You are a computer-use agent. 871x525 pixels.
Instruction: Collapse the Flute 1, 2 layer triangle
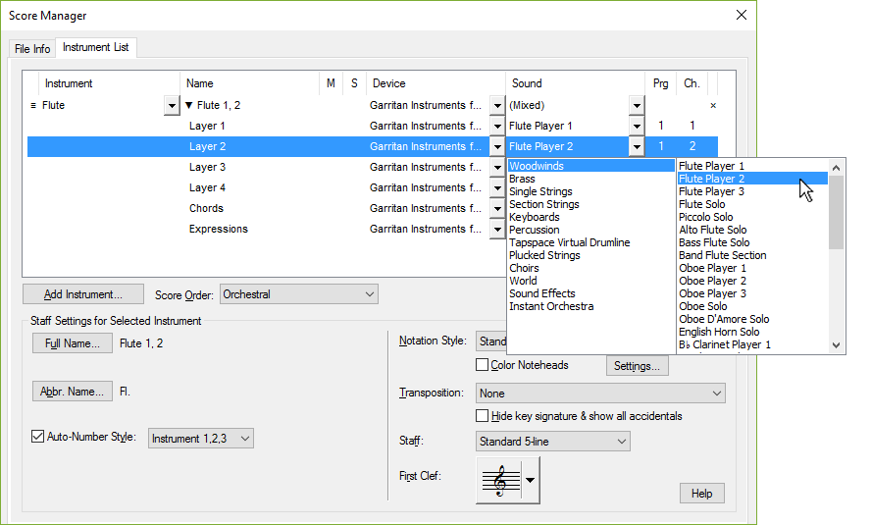pos(189,105)
